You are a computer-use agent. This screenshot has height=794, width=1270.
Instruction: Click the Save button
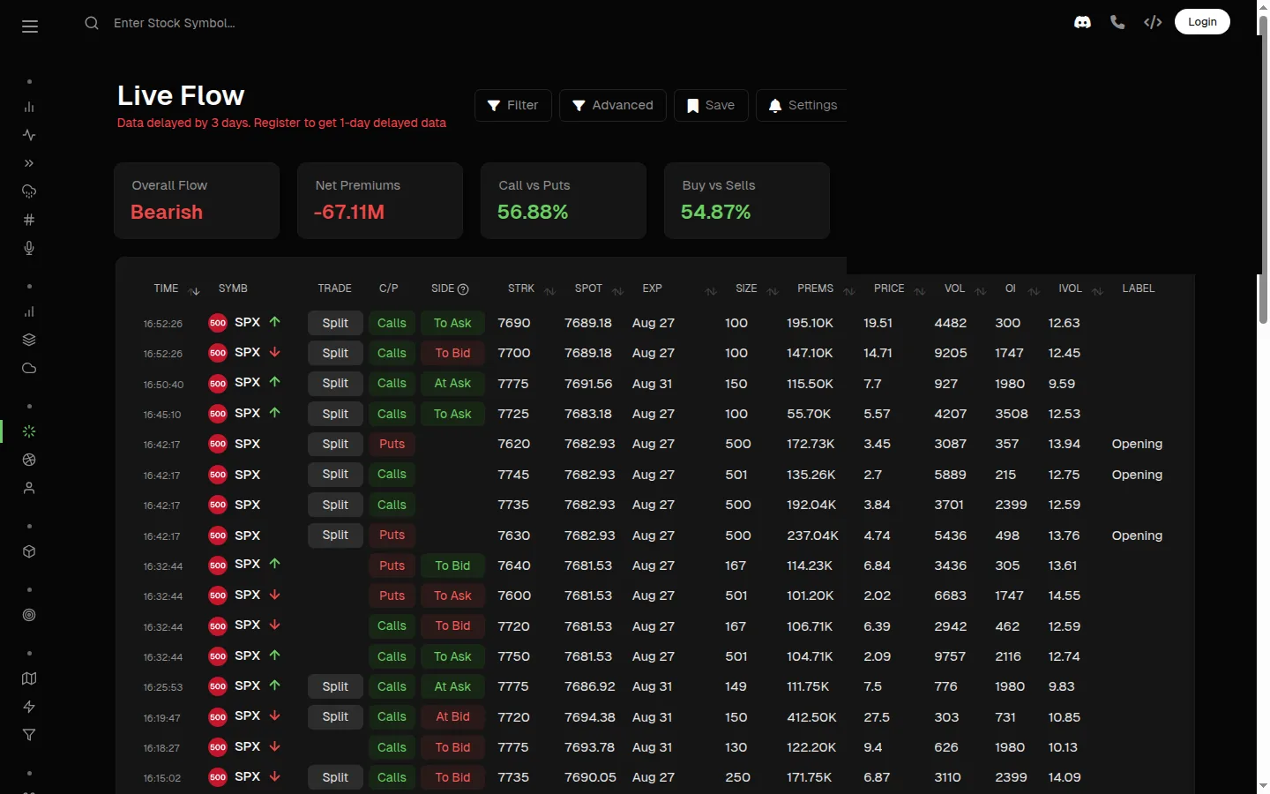[711, 105]
